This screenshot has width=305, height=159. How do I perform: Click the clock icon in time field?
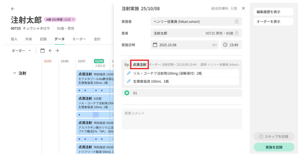tap(225, 45)
